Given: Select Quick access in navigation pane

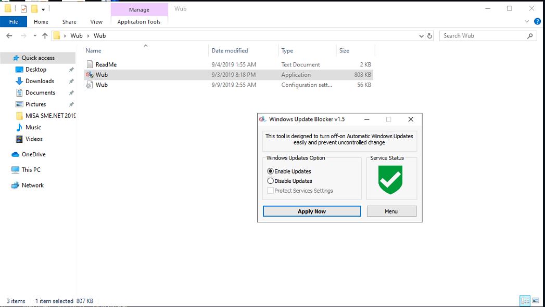Looking at the screenshot, I should click(x=38, y=58).
